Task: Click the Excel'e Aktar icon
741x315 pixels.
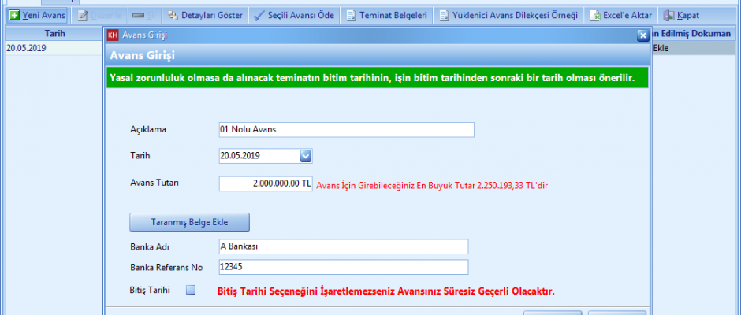Action: [598, 15]
